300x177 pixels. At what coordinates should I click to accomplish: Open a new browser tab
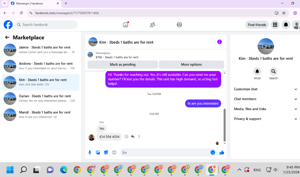[x=66, y=3]
